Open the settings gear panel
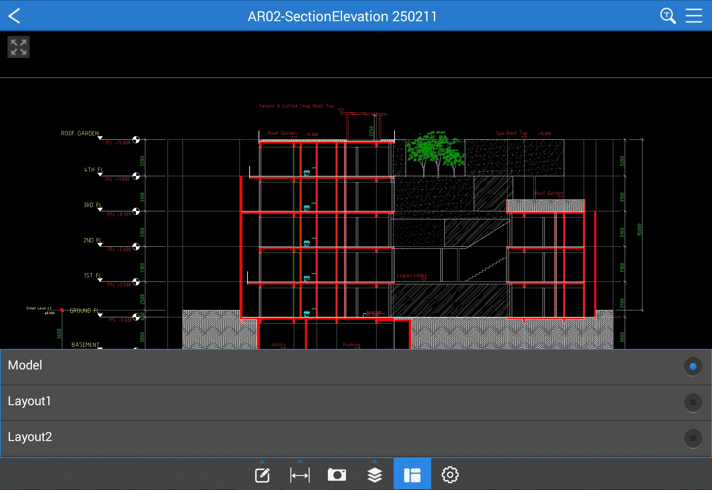 tap(450, 474)
